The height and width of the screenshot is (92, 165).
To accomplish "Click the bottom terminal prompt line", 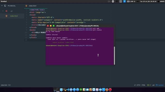I will (69, 45).
